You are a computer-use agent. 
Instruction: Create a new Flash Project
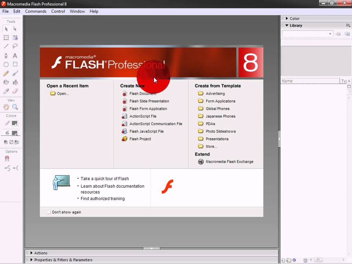[x=136, y=139]
